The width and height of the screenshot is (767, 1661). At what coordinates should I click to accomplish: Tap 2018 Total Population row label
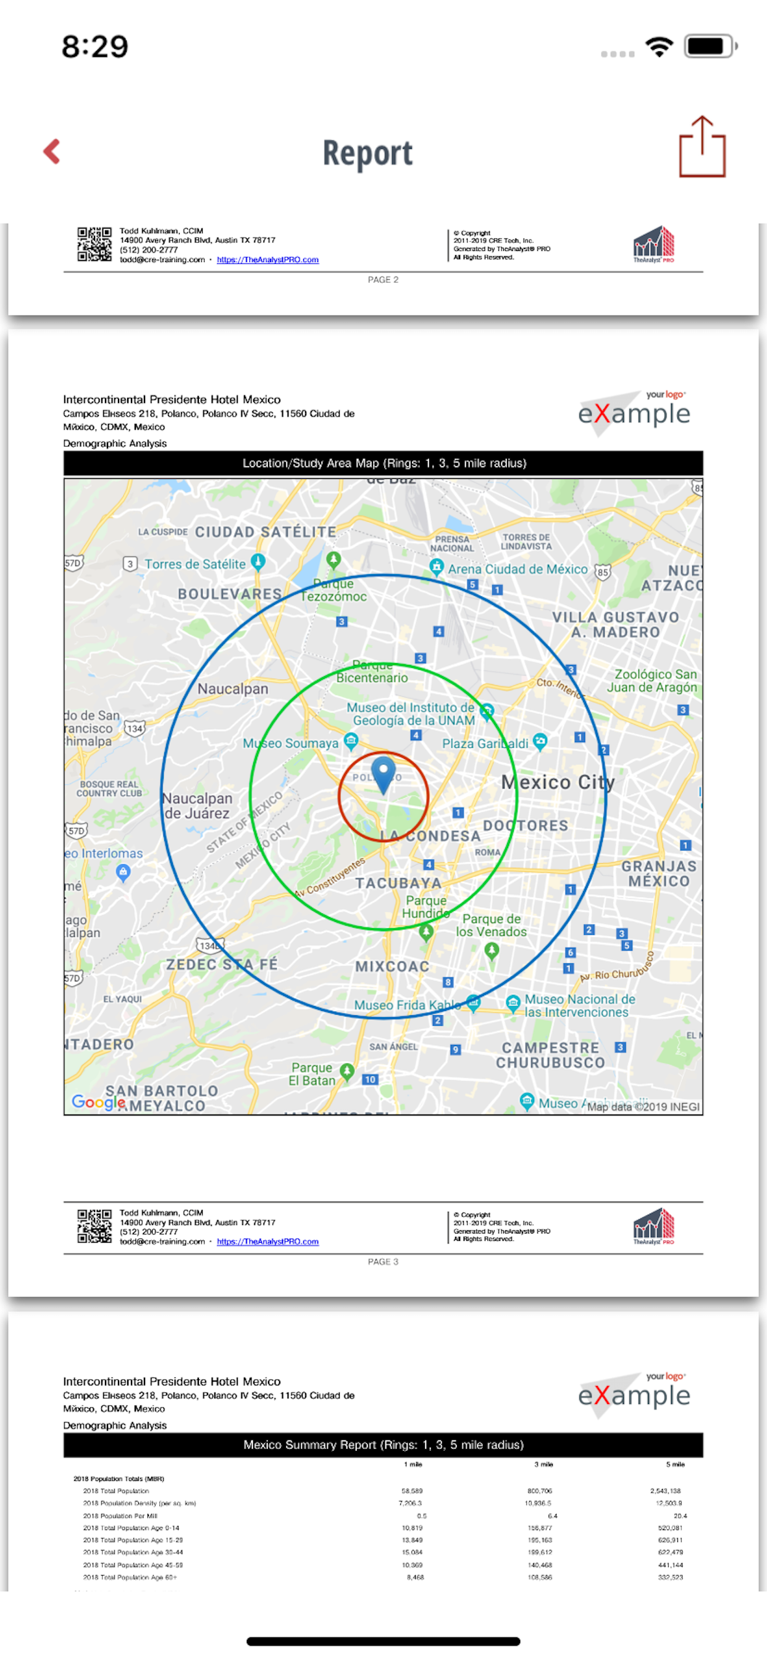(116, 1491)
